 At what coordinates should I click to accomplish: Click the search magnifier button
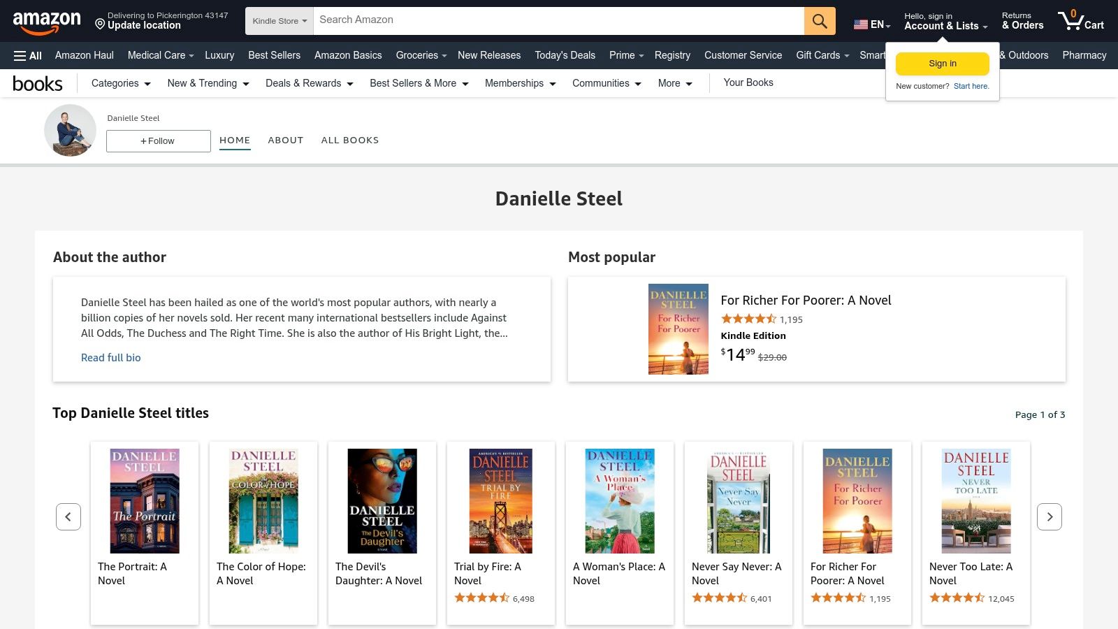[820, 21]
